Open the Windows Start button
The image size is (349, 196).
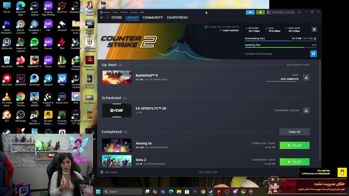98,192
